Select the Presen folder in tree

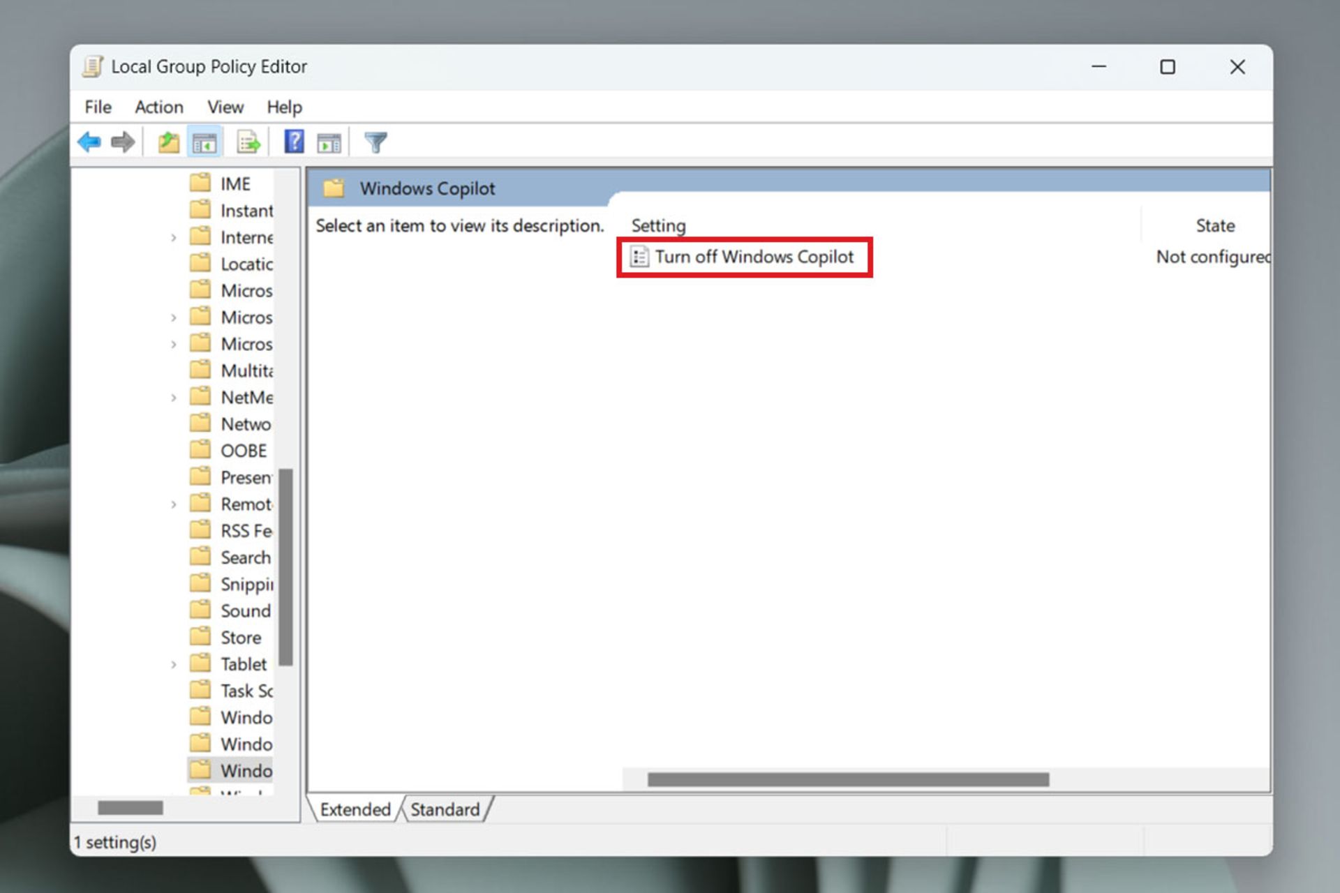coord(246,478)
